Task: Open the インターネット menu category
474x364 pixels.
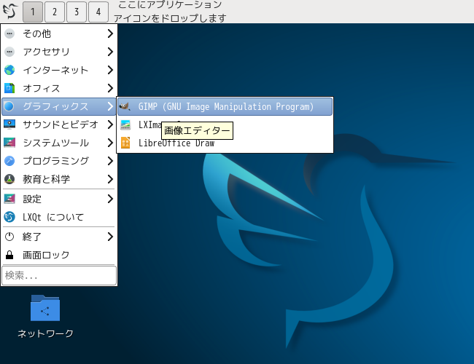Action: (x=59, y=70)
